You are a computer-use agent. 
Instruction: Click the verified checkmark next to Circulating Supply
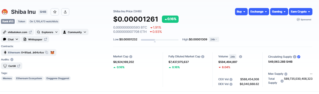click(299, 57)
